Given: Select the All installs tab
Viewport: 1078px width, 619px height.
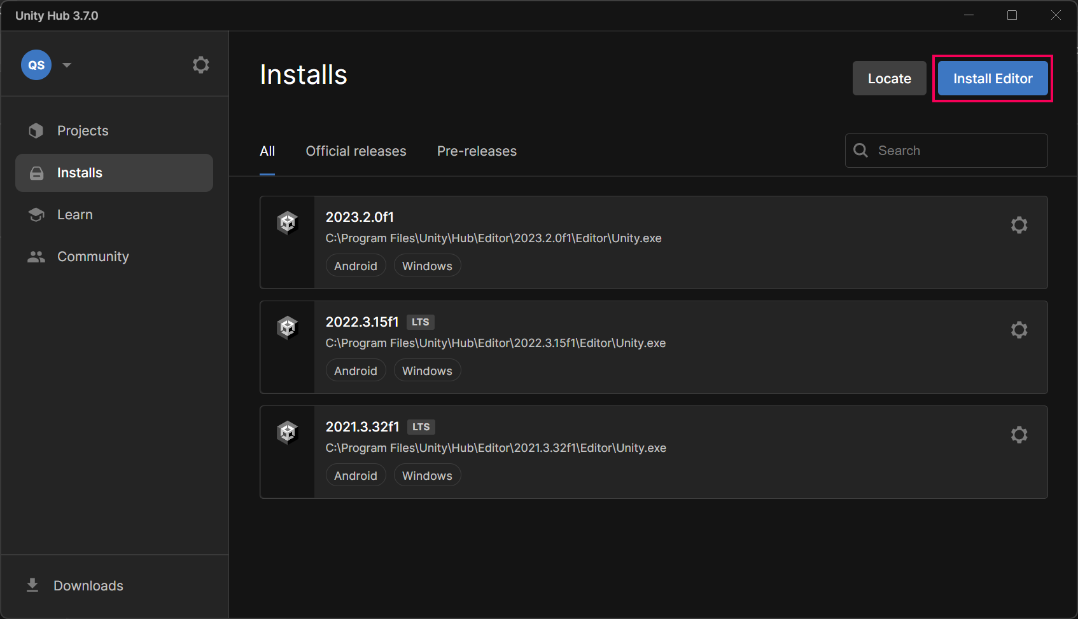Looking at the screenshot, I should click(267, 151).
